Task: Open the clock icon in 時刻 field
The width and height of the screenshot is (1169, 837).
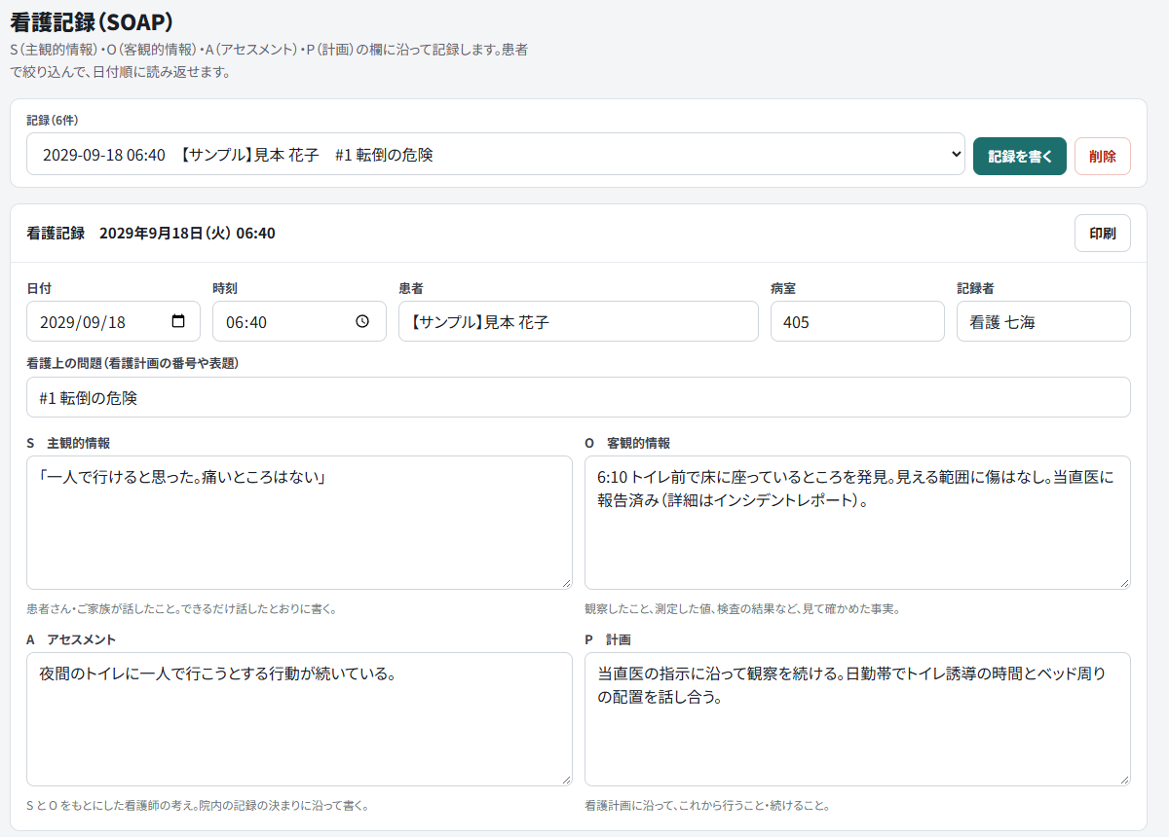Action: tap(363, 321)
